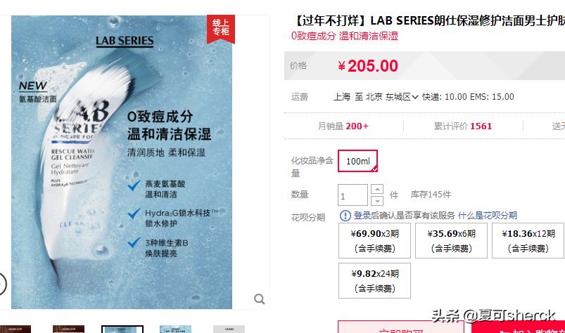The height and width of the screenshot is (333, 565).
Task: Select the first brown product thumbnail
Action: click(x=15, y=329)
